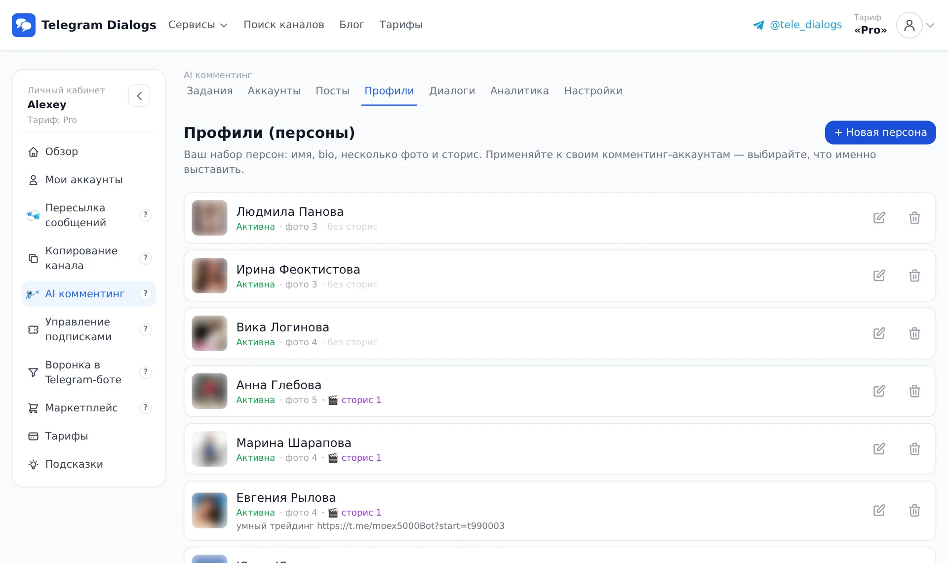Go to Поиск каналов page

coord(284,25)
